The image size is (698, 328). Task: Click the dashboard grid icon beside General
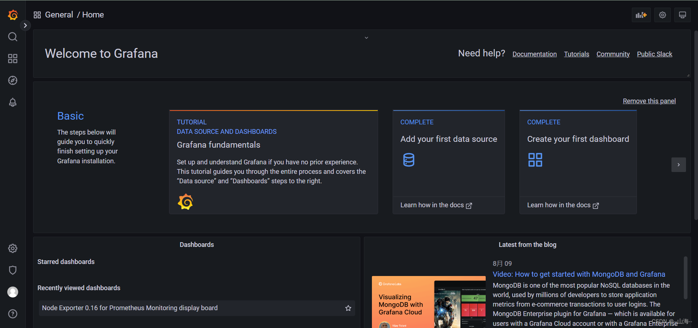coord(37,15)
